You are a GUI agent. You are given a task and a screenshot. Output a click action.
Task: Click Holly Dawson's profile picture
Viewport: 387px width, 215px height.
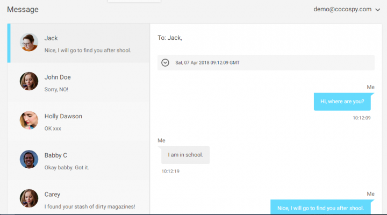pyautogui.click(x=29, y=120)
